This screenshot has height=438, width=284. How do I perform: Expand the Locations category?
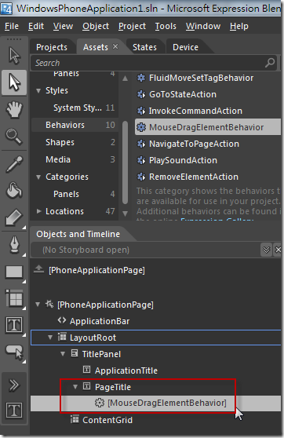click(x=38, y=211)
